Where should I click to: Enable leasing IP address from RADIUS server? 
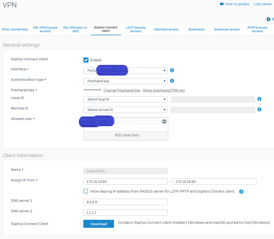click(x=86, y=191)
